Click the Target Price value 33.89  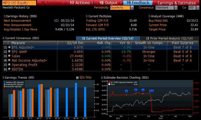point(194,29)
